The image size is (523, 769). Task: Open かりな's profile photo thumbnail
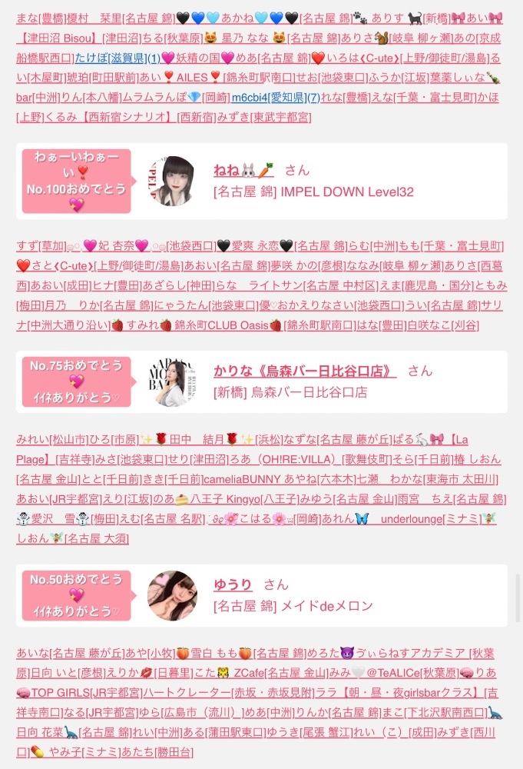coord(172,382)
